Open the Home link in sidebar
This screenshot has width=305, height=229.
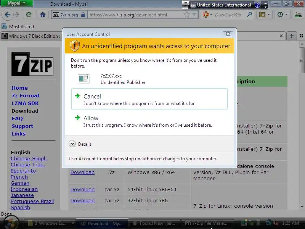[x=19, y=88]
